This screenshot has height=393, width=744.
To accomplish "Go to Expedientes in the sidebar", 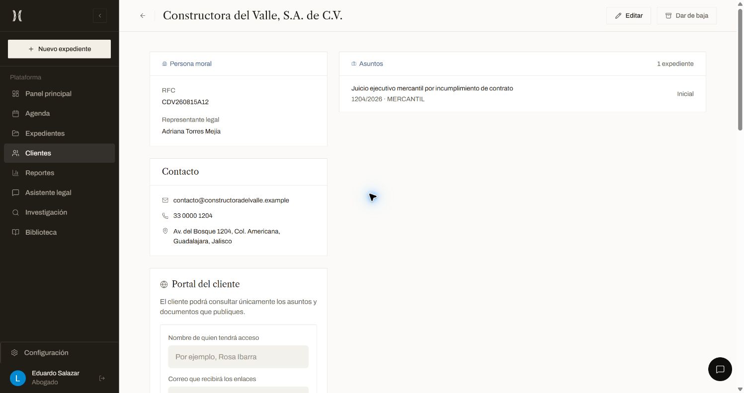I will [59, 133].
